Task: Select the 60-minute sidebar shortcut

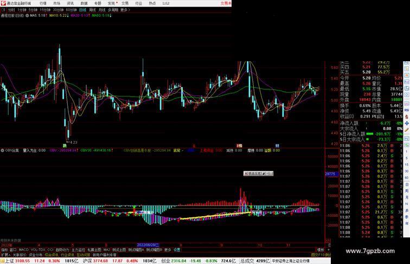Action: click(x=407, y=178)
